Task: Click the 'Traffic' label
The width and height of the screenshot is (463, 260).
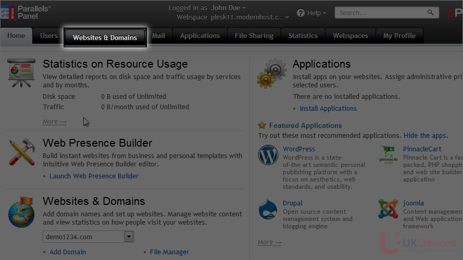Action: pyautogui.click(x=53, y=107)
